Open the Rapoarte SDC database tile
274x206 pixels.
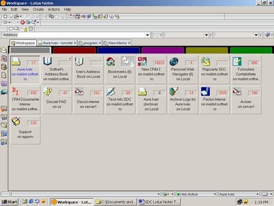(214, 70)
